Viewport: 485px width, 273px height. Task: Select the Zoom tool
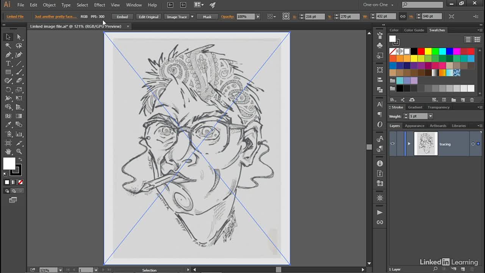click(x=19, y=152)
